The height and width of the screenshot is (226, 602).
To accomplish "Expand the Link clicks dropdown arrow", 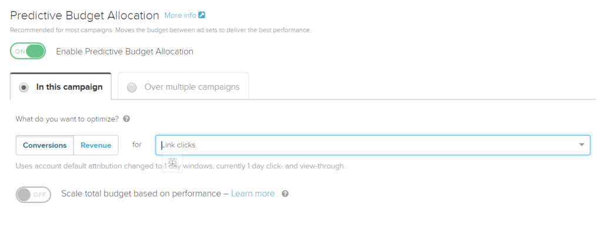I will click(x=581, y=145).
